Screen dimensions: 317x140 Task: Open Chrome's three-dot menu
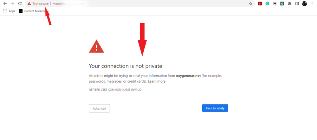click(312, 4)
